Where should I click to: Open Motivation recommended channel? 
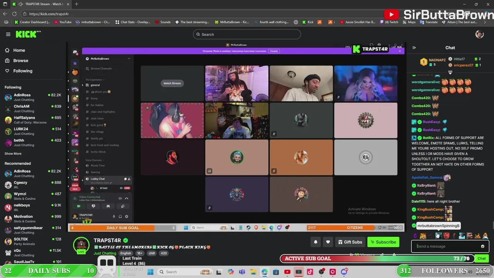coord(33,219)
